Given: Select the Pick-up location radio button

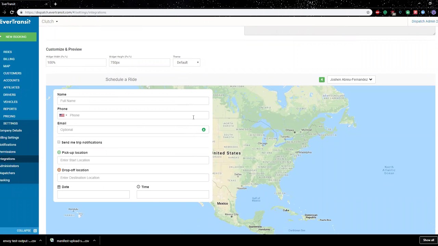Looking at the screenshot, I should 59,152.
